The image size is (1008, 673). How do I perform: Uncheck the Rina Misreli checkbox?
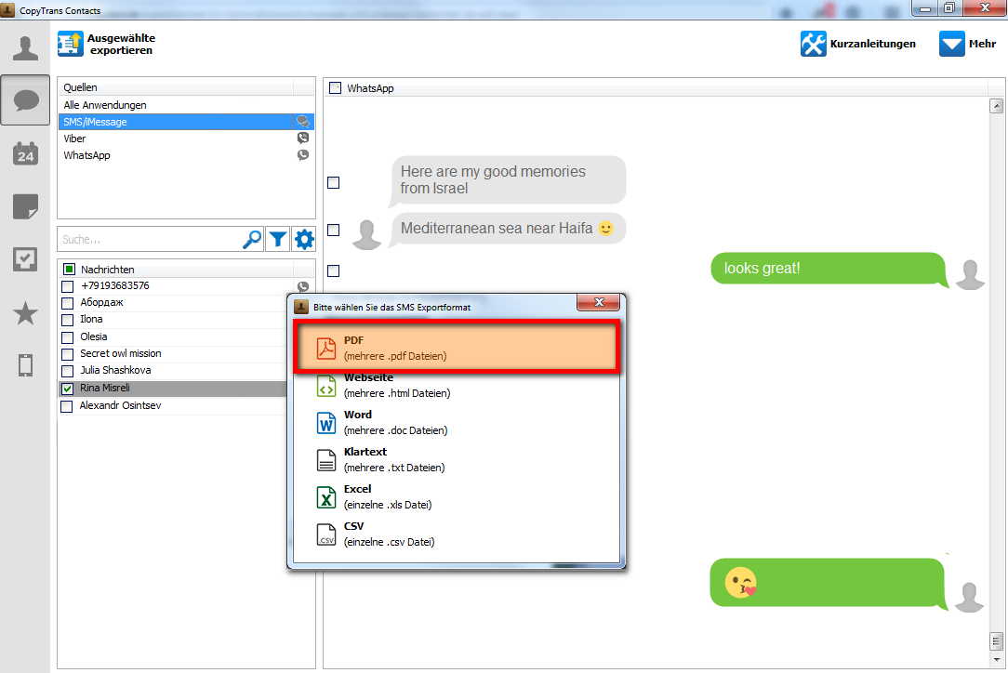[x=68, y=389]
